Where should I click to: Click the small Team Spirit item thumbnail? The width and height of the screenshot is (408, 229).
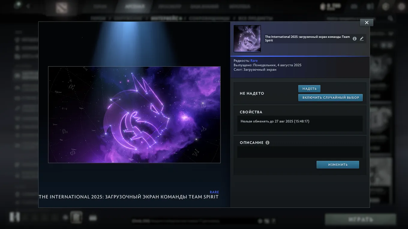click(247, 39)
